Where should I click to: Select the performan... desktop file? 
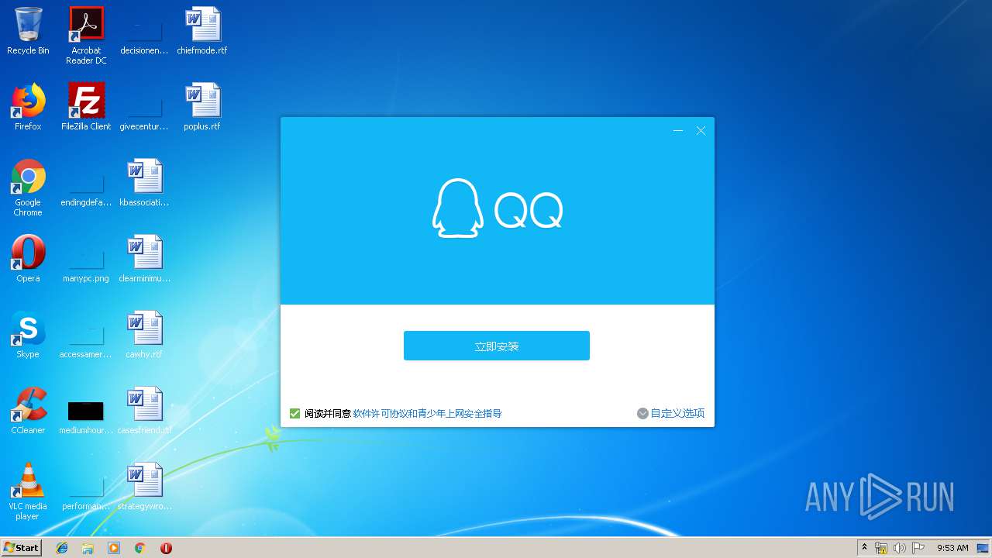pos(86,493)
